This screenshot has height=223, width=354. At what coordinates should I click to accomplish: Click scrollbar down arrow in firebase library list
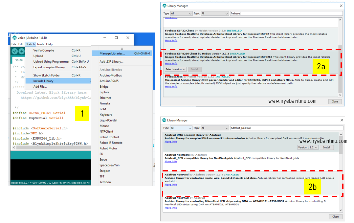click(340, 95)
